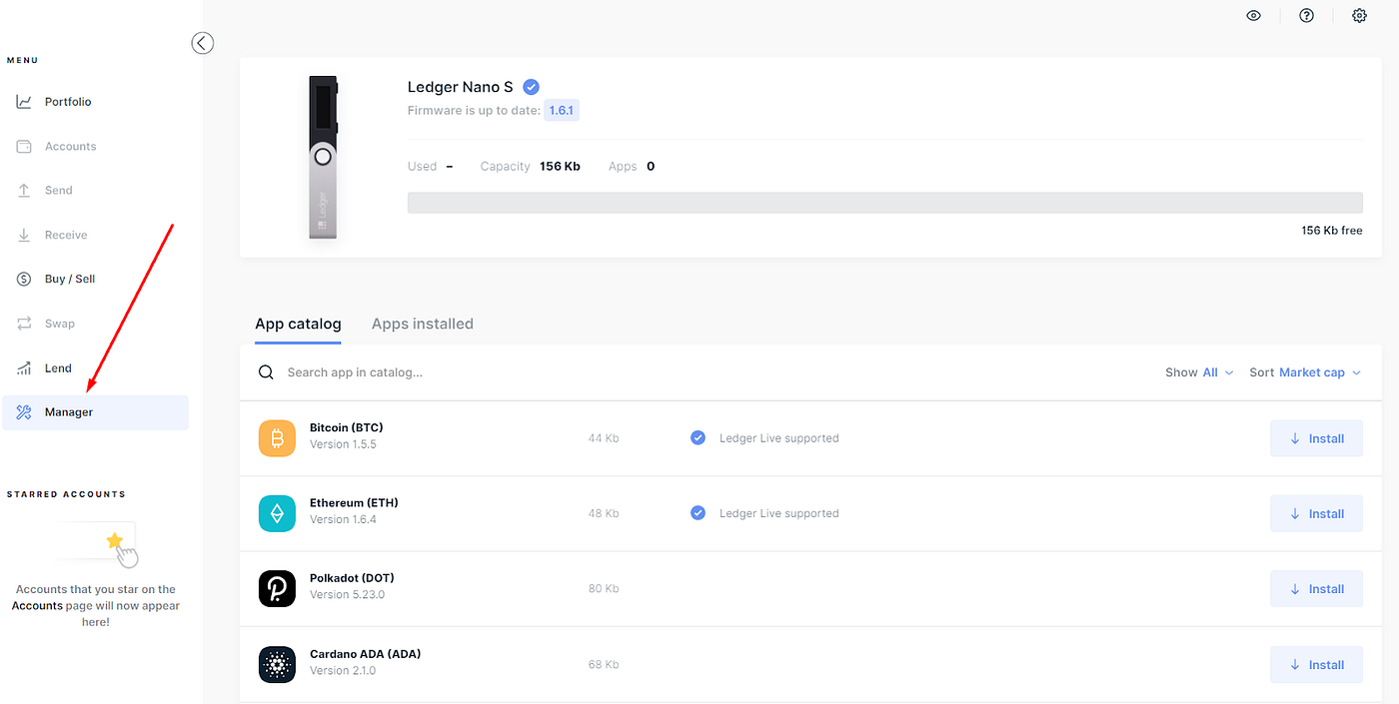Toggle discreet mode with the eye icon

pyautogui.click(x=1253, y=16)
